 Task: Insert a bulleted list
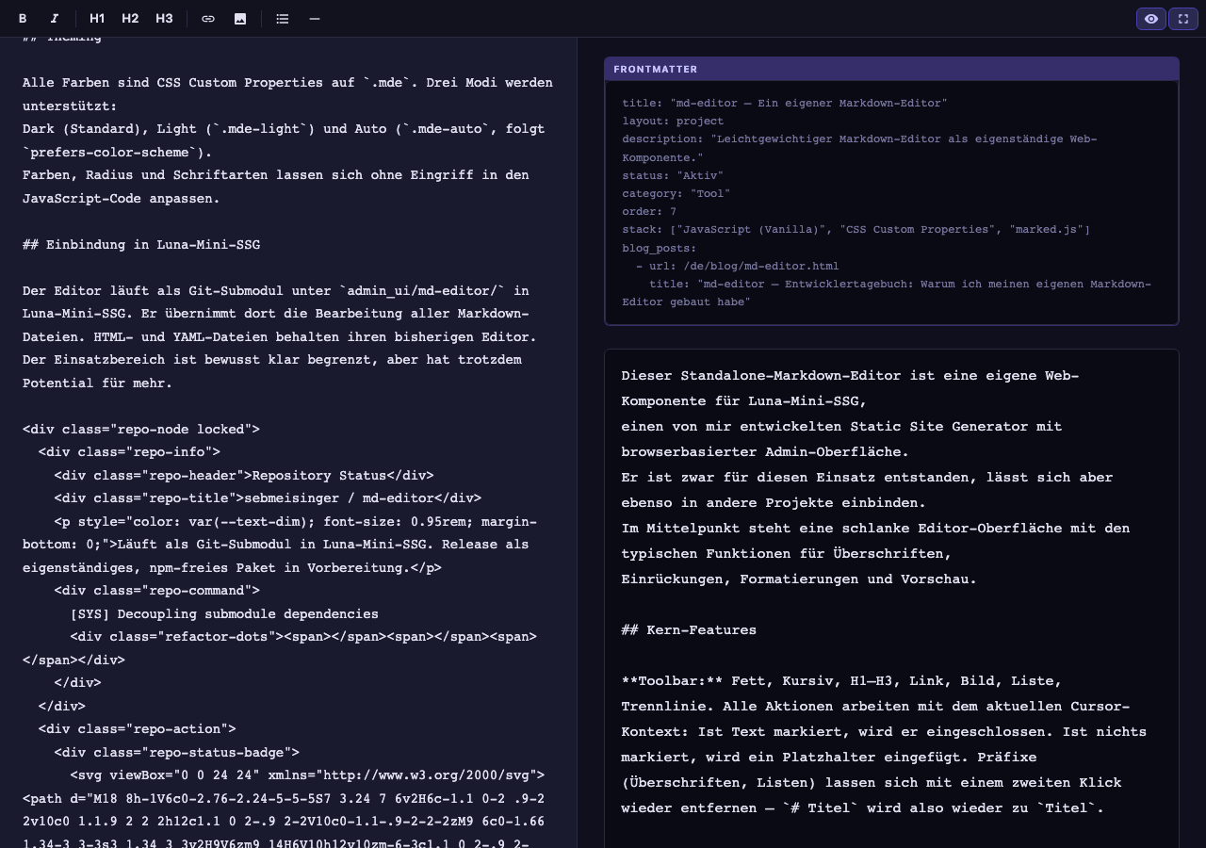(283, 19)
